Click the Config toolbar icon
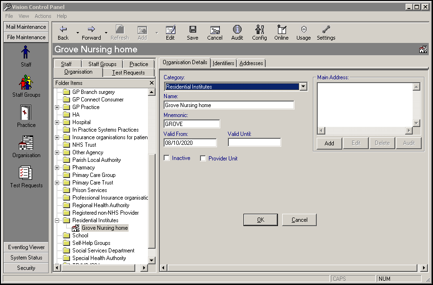The height and width of the screenshot is (285, 433). click(259, 33)
